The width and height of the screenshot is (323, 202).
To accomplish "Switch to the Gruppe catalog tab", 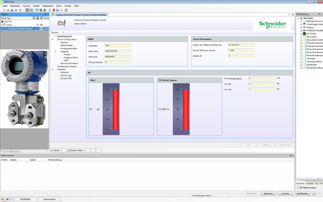I will (x=309, y=183).
